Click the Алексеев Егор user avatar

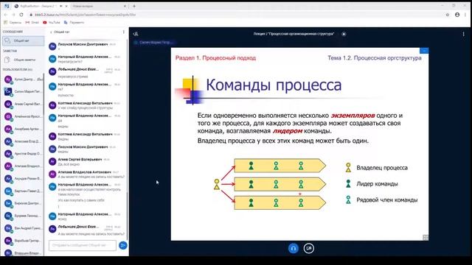tap(8, 141)
